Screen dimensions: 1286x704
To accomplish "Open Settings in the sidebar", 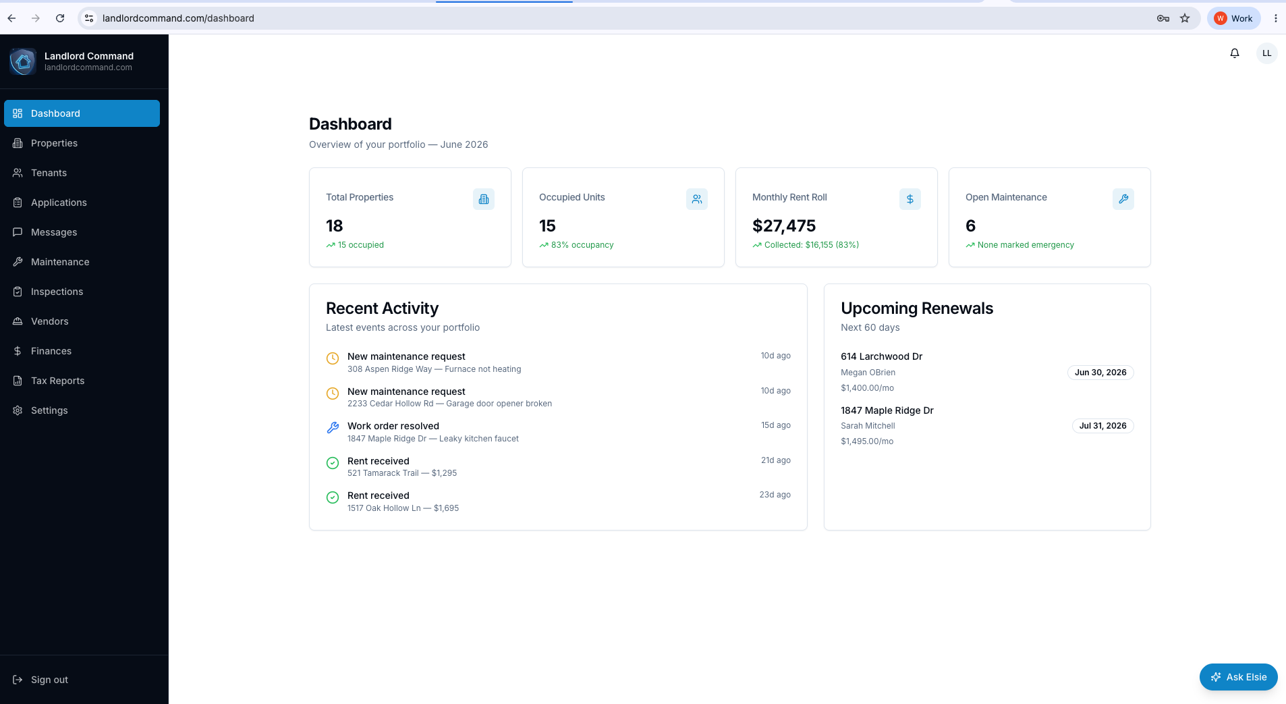I will [82, 410].
